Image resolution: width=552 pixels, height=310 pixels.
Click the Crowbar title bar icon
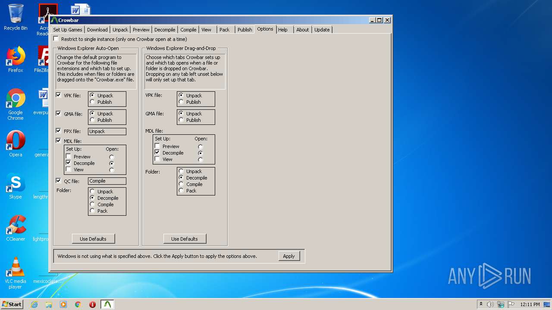click(54, 20)
